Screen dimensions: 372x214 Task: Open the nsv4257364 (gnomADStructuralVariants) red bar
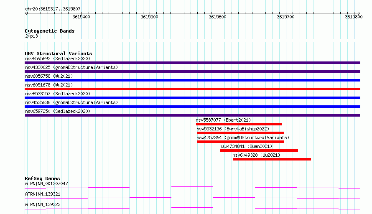pos(241,142)
